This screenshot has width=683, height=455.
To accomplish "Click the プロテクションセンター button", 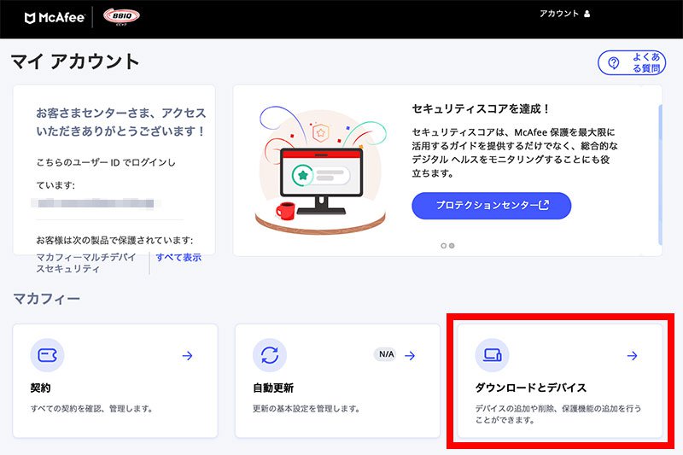I will tap(492, 206).
